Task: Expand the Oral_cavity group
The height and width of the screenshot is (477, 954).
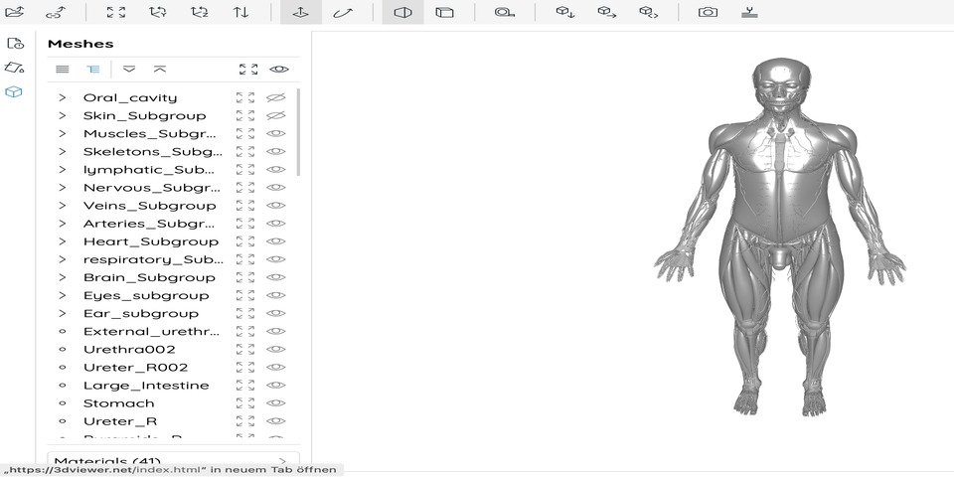Action: [x=62, y=97]
